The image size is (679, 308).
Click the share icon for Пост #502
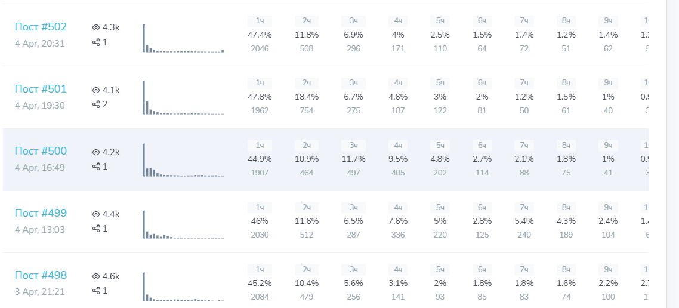pyautogui.click(x=96, y=42)
